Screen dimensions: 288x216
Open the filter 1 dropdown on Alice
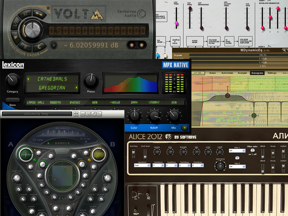[237, 151]
